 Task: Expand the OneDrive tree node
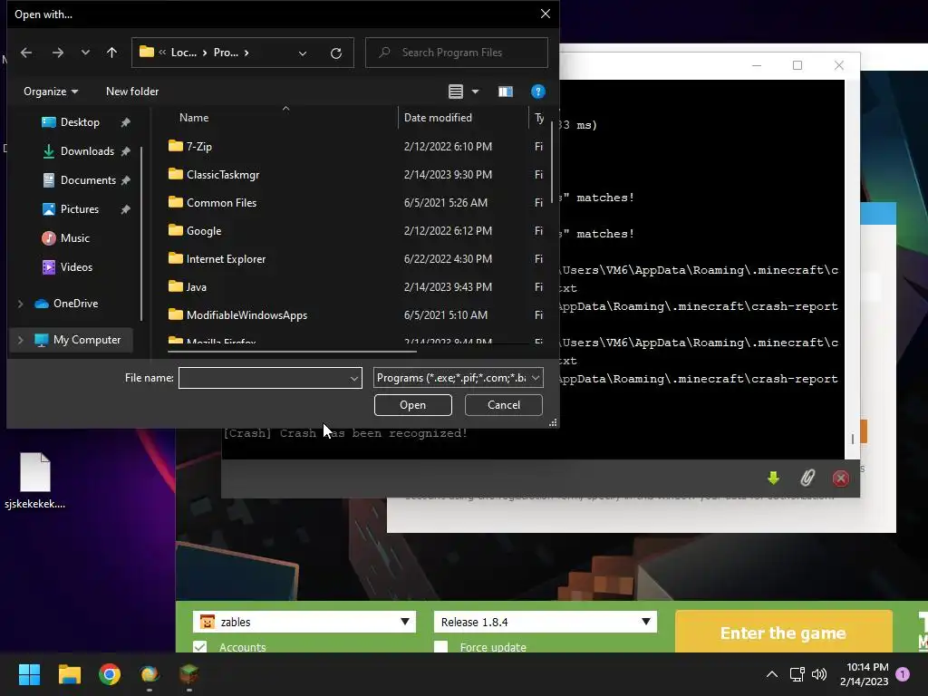(x=20, y=304)
